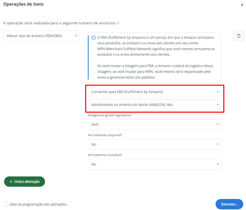Image resolution: width=246 pixels, height=210 pixels.
Task: Open the batteries included dropdown
Action: point(154,164)
